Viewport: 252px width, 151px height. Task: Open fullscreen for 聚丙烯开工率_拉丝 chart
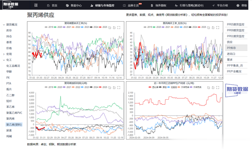(x=218, y=27)
